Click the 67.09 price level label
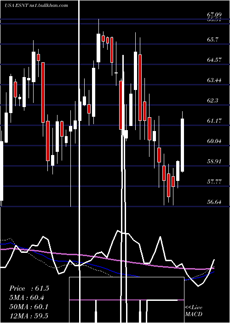 tap(214, 15)
